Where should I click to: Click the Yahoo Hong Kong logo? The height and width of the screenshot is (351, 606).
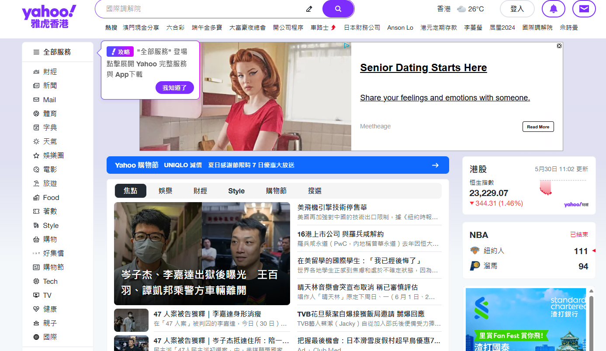coord(48,17)
